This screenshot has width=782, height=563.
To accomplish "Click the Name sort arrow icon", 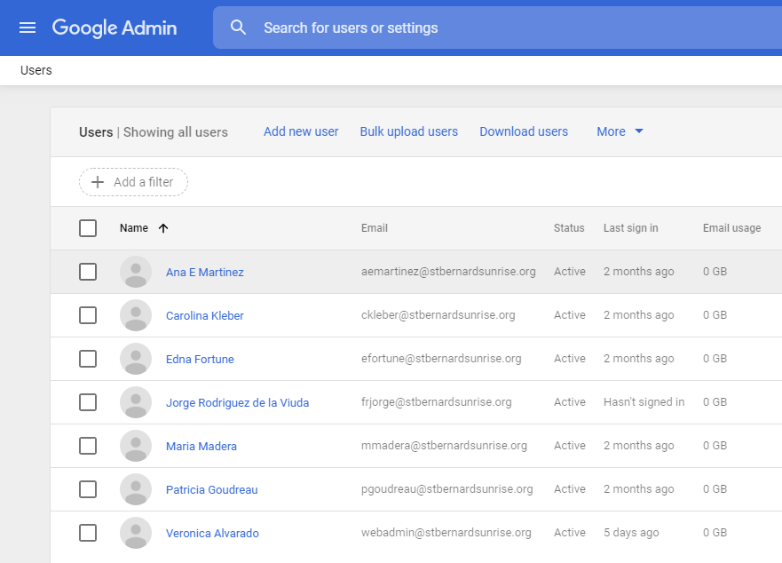I will point(162,228).
